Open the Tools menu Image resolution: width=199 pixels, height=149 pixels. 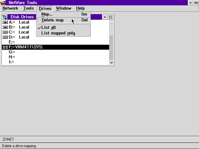pos(28,8)
